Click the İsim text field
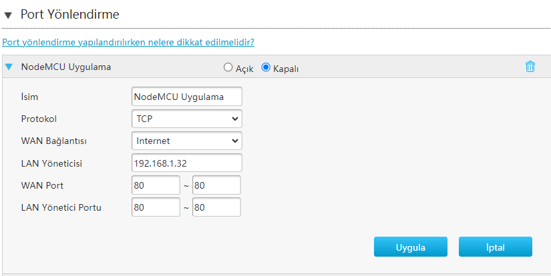This screenshot has height=276, width=551. pyautogui.click(x=187, y=97)
